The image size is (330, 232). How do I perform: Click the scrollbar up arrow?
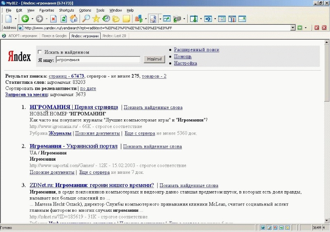coord(327,43)
